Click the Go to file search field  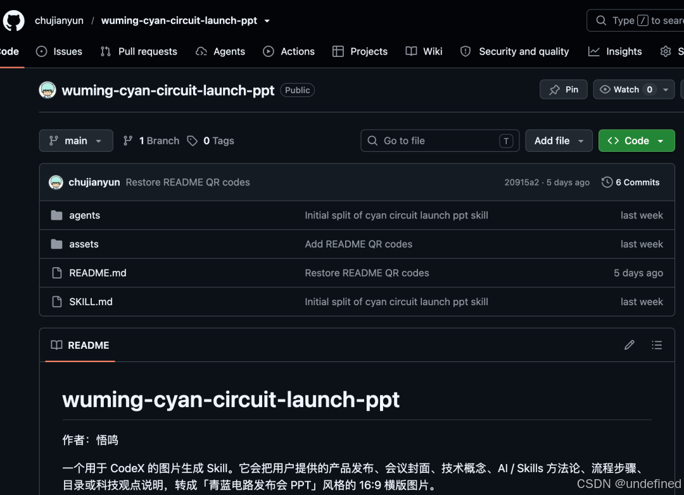[x=440, y=141]
